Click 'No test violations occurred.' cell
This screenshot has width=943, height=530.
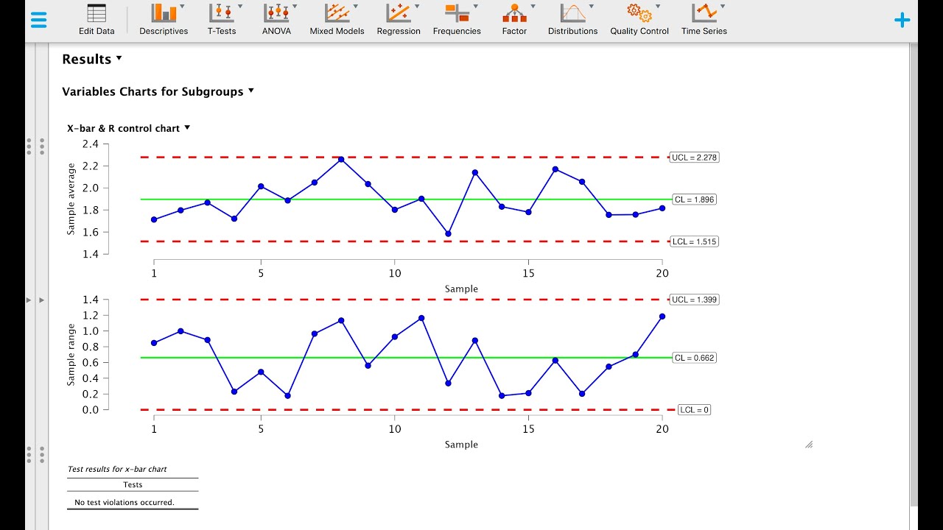(x=125, y=503)
